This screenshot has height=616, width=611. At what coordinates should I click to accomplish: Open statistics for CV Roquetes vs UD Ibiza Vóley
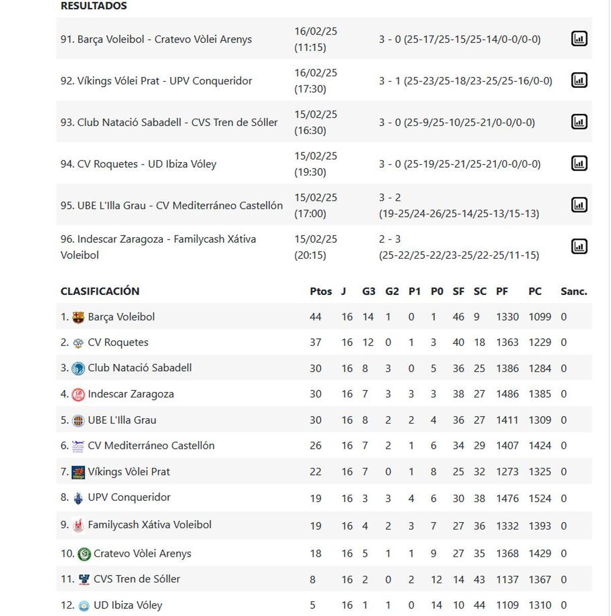click(579, 164)
